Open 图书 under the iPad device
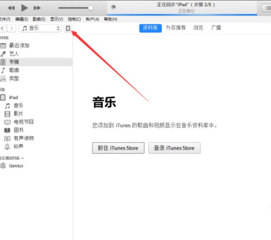271x240 pixels. 36,130
